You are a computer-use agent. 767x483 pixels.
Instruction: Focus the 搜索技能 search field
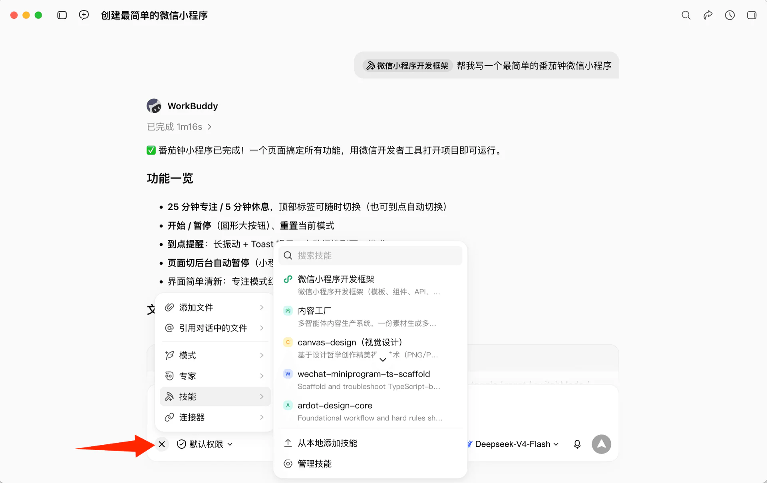370,255
